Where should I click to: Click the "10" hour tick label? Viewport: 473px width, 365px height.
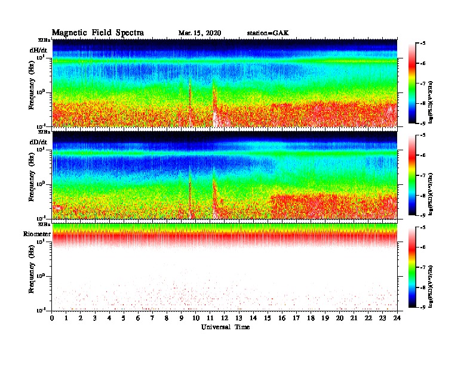[x=196, y=318]
